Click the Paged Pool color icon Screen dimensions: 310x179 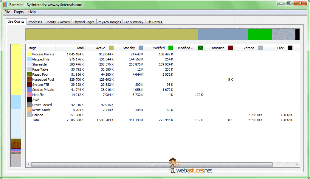[x=30, y=74]
